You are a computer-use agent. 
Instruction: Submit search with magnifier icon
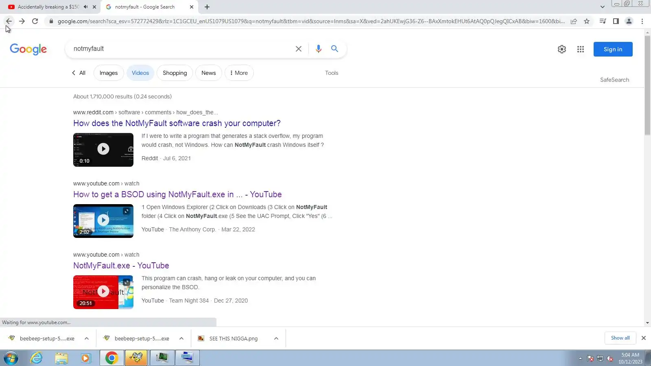pos(334,49)
